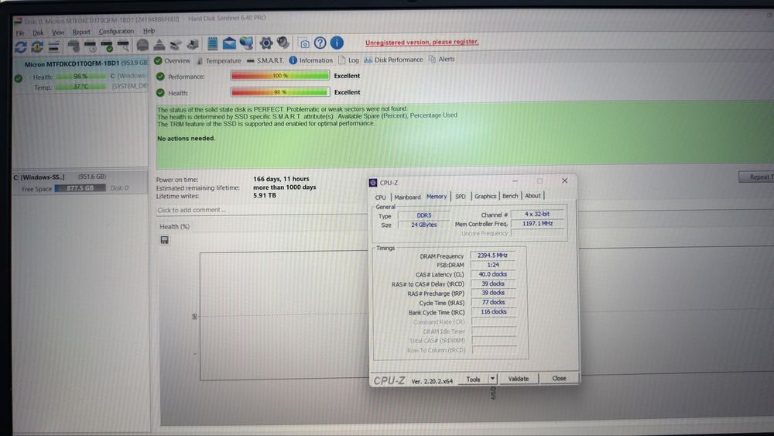This screenshot has height=436, width=774.
Task: Click the disk with magnifying glass icon
Action: coord(123,46)
